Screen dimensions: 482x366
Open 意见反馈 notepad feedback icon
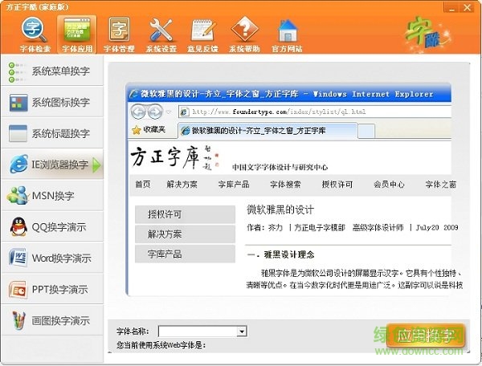coord(202,35)
